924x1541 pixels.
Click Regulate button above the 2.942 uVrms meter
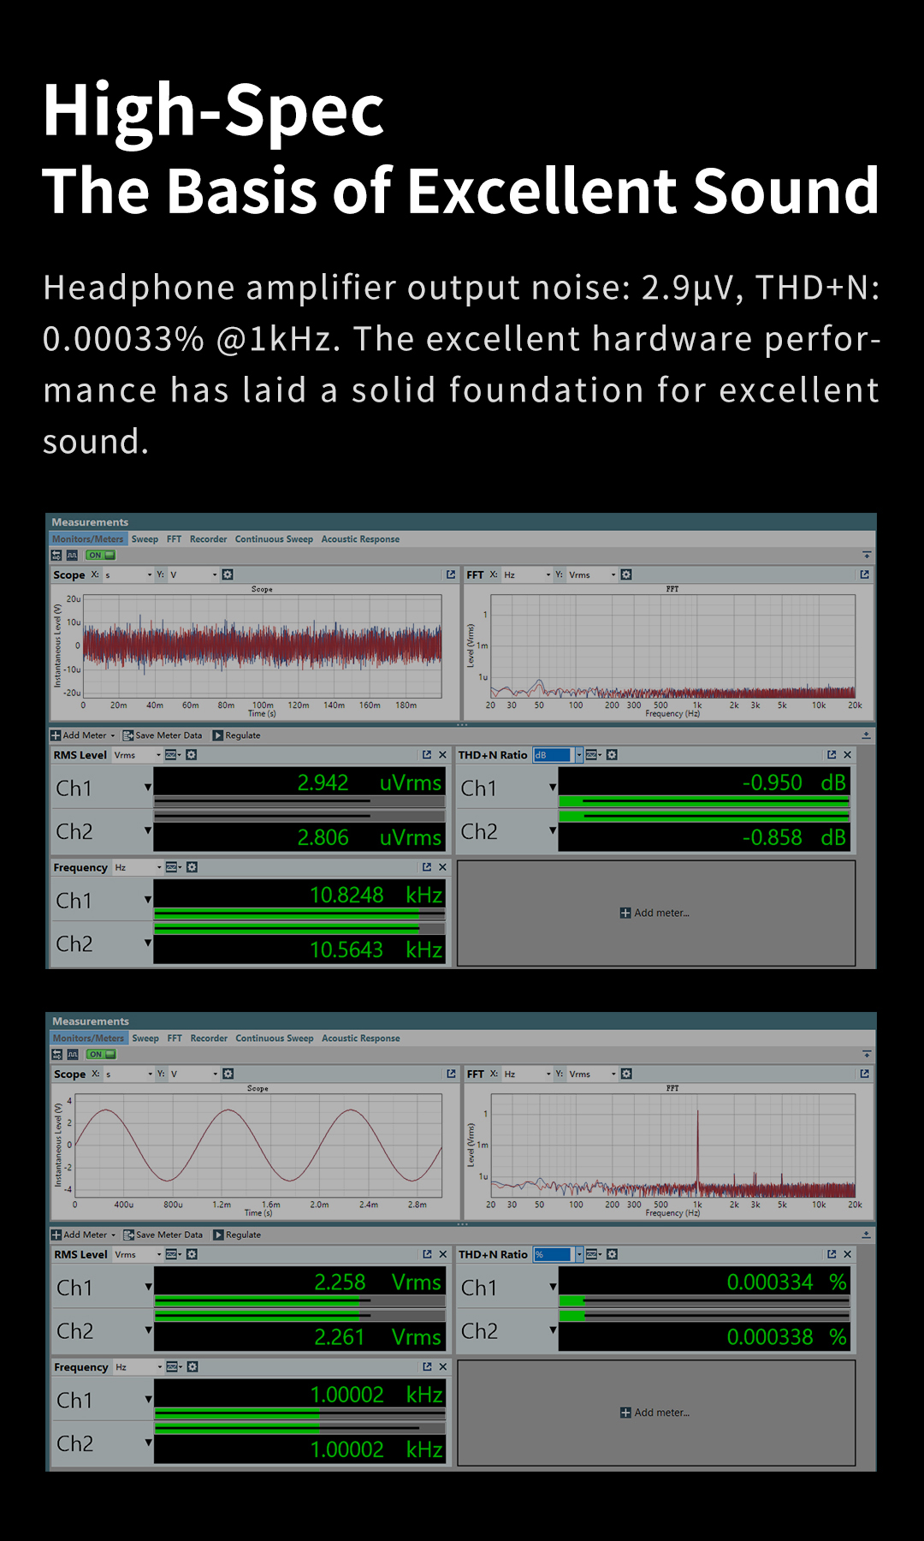tap(236, 735)
